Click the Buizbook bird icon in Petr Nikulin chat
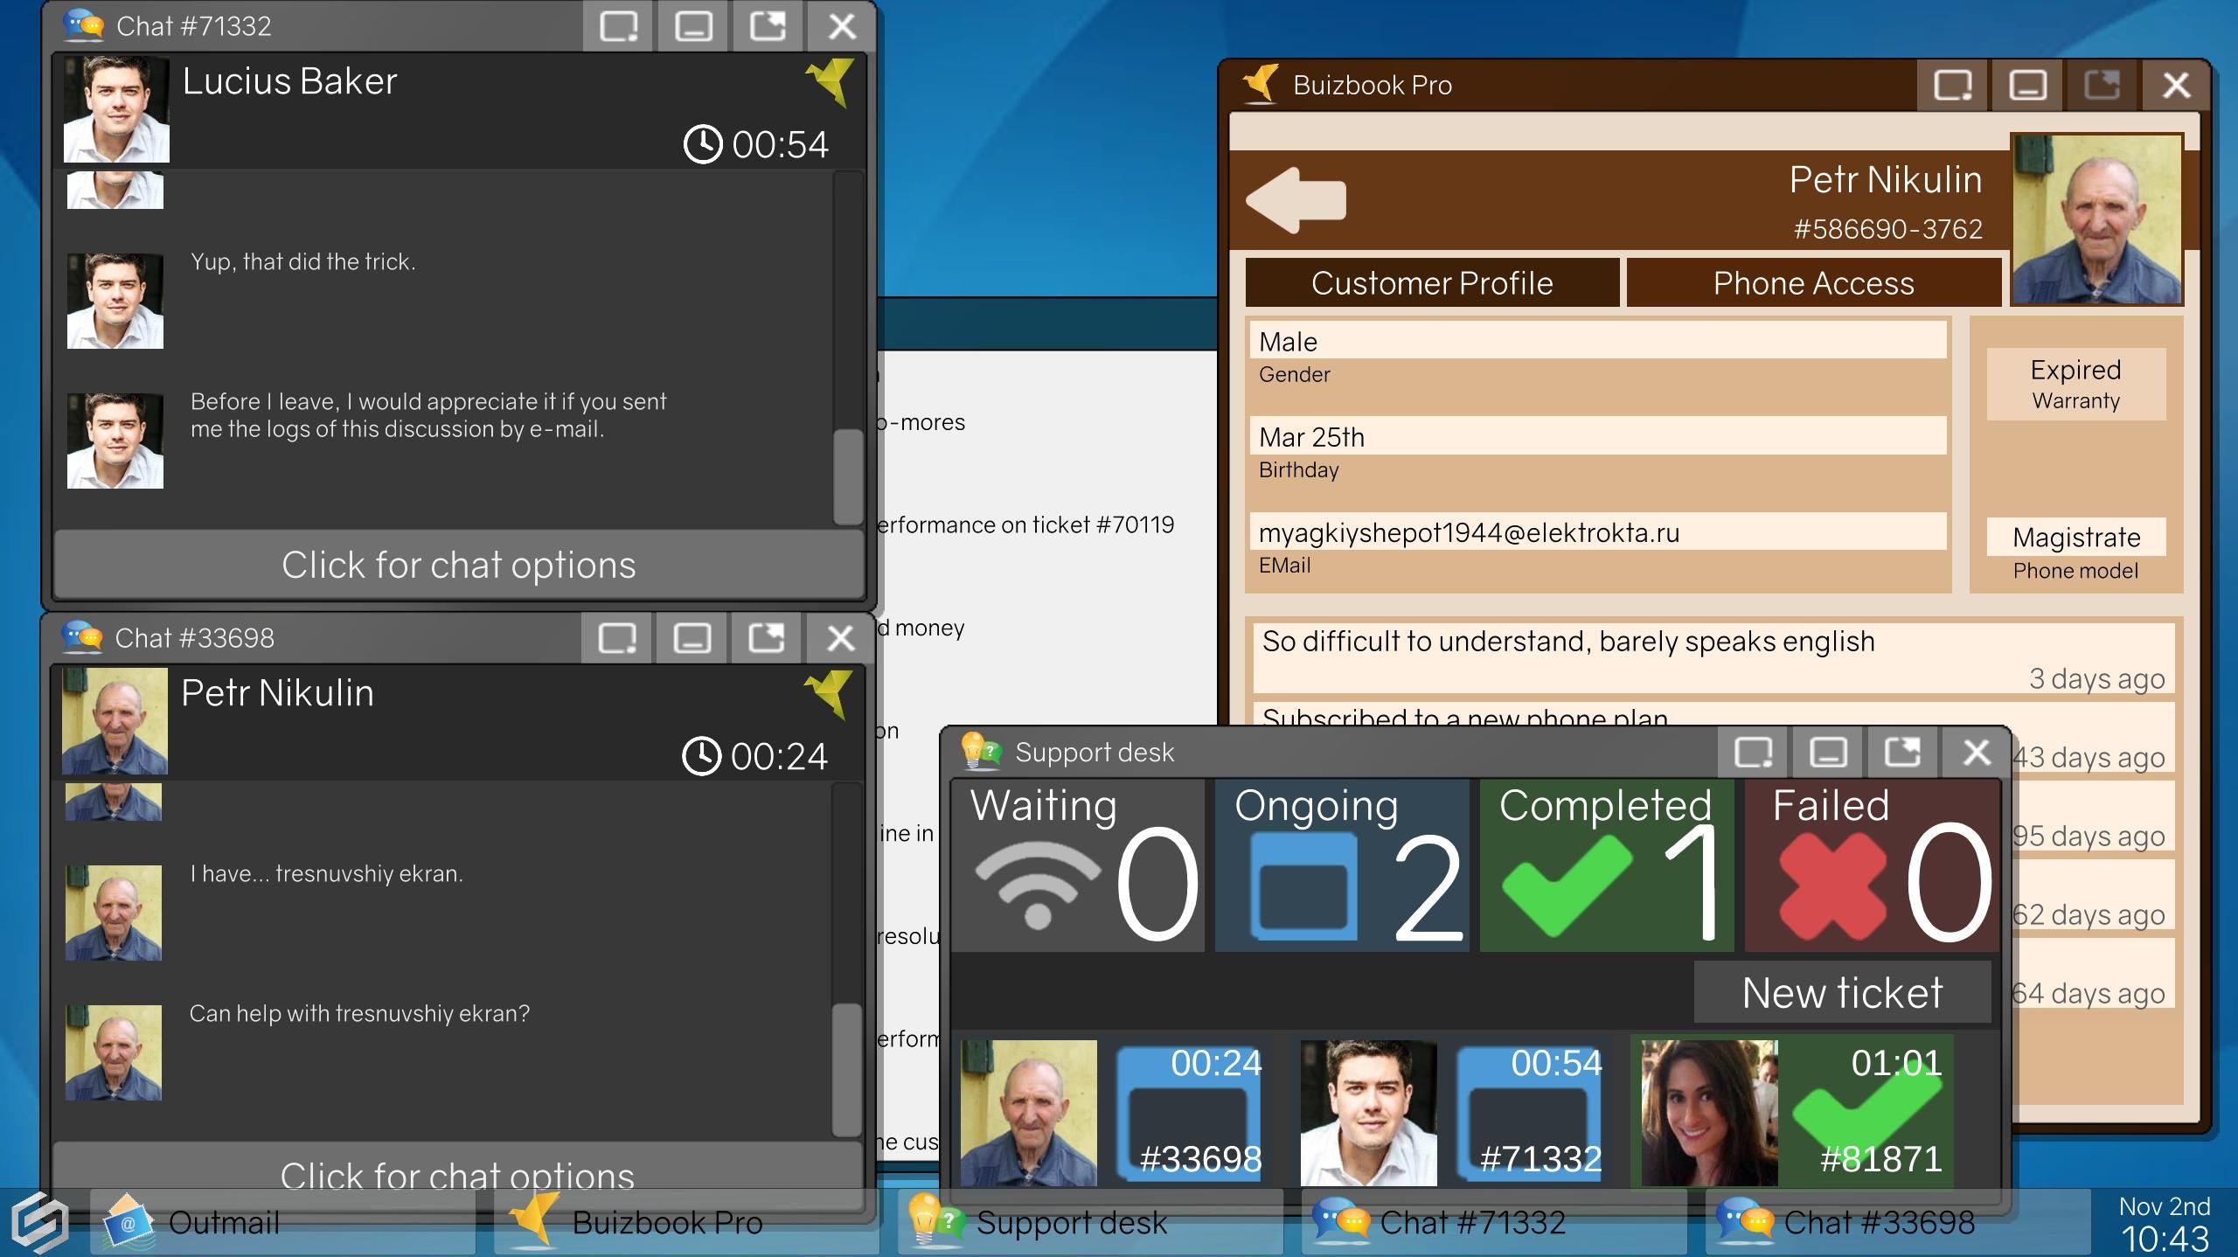The width and height of the screenshot is (2238, 1257). click(x=828, y=694)
